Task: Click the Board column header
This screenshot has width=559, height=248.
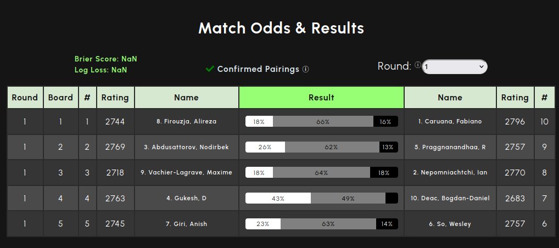Action: [60, 98]
